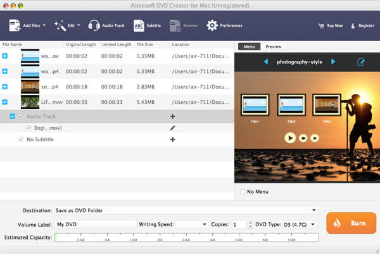Click the Subtitle toolbar label
The image size is (380, 254).
point(154,26)
